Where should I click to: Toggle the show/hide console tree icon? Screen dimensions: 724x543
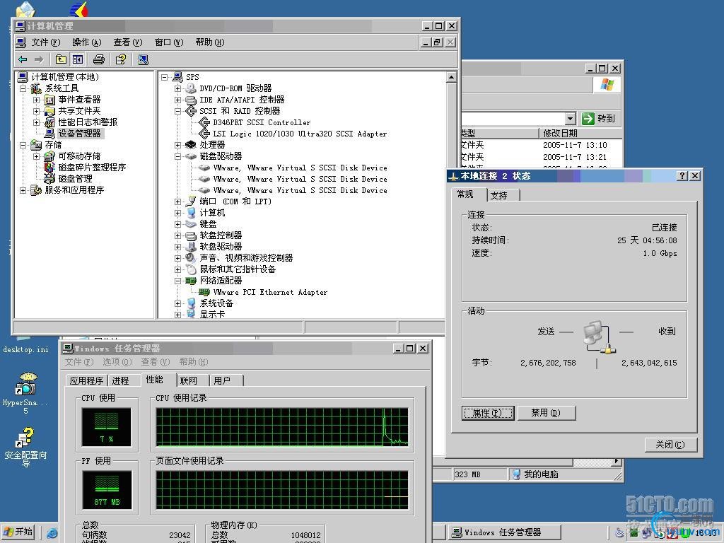tap(77, 59)
